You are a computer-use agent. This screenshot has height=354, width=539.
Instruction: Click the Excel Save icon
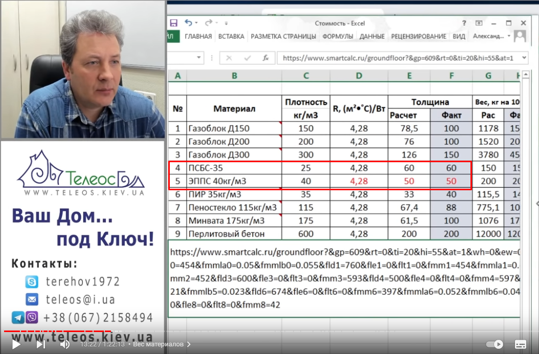(x=173, y=23)
